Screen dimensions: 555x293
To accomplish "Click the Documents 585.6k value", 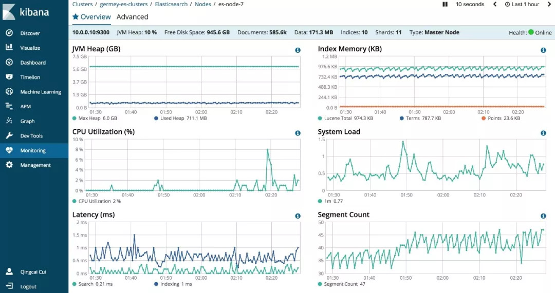I will (x=278, y=32).
